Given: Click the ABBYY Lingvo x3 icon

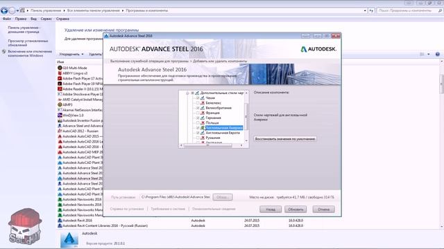Looking at the screenshot, I should (x=60, y=73).
